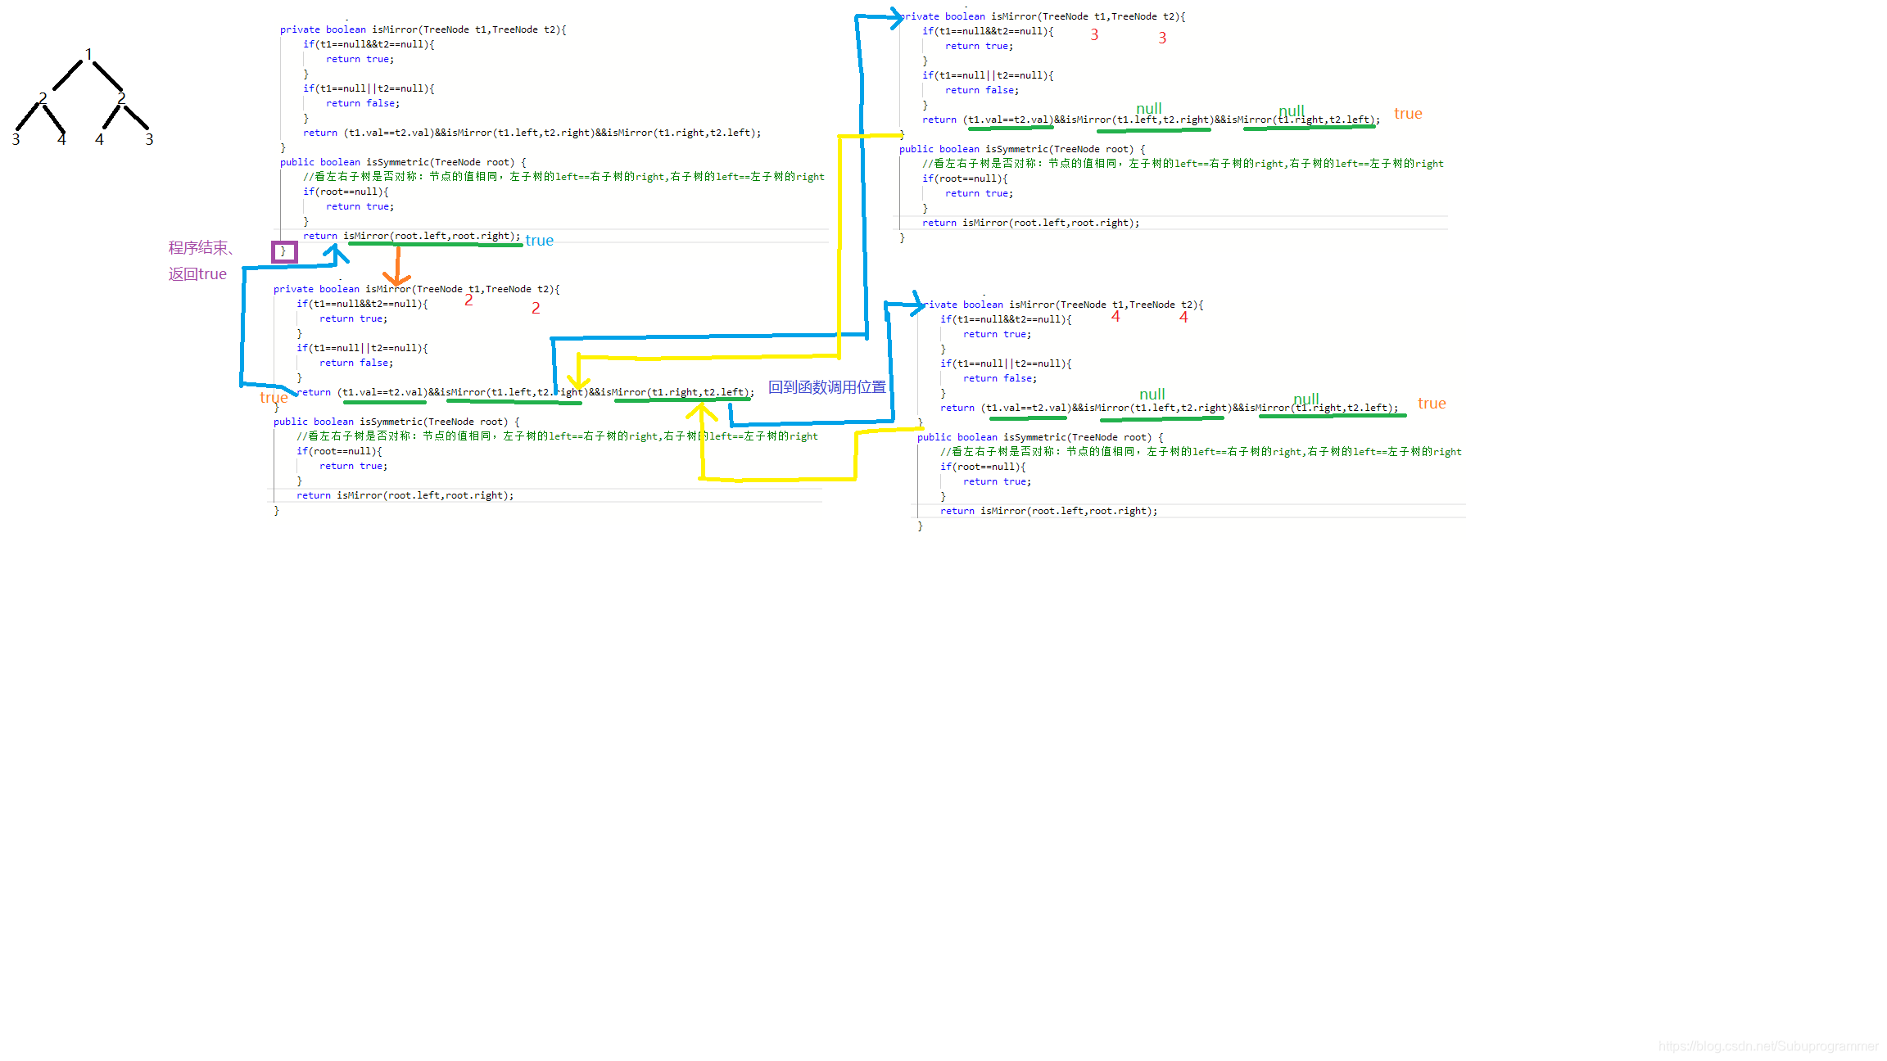Click the isMirror signature in the block with red 3s

coord(1043,16)
